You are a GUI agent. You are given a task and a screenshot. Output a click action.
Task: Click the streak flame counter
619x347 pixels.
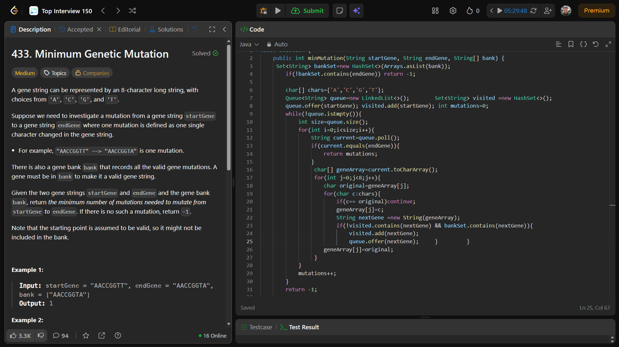[x=473, y=10]
